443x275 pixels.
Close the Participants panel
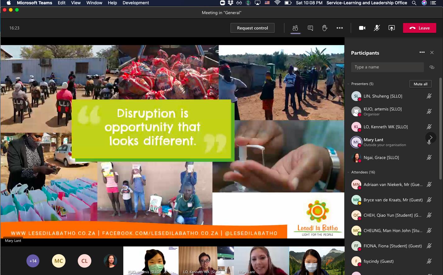pos(432,52)
